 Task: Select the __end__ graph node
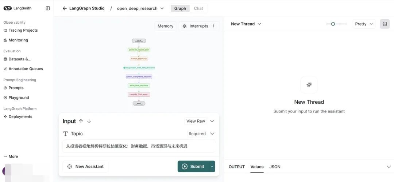point(139,103)
